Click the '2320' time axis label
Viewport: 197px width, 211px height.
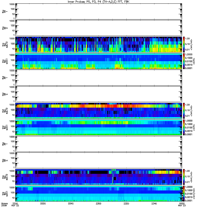tap(126, 203)
